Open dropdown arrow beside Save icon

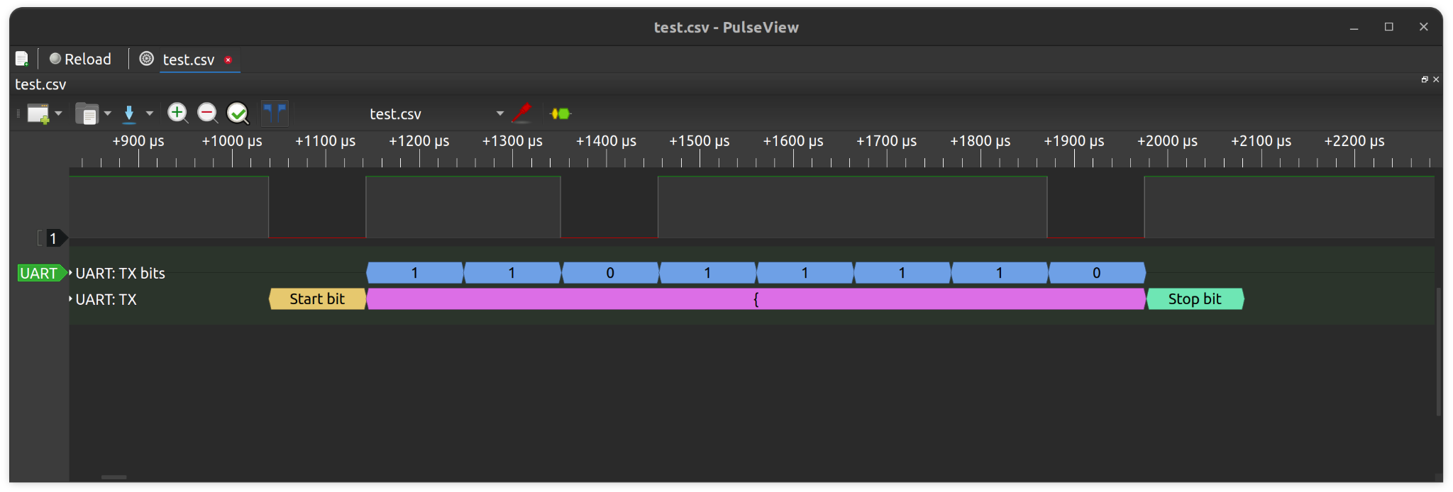(x=150, y=113)
